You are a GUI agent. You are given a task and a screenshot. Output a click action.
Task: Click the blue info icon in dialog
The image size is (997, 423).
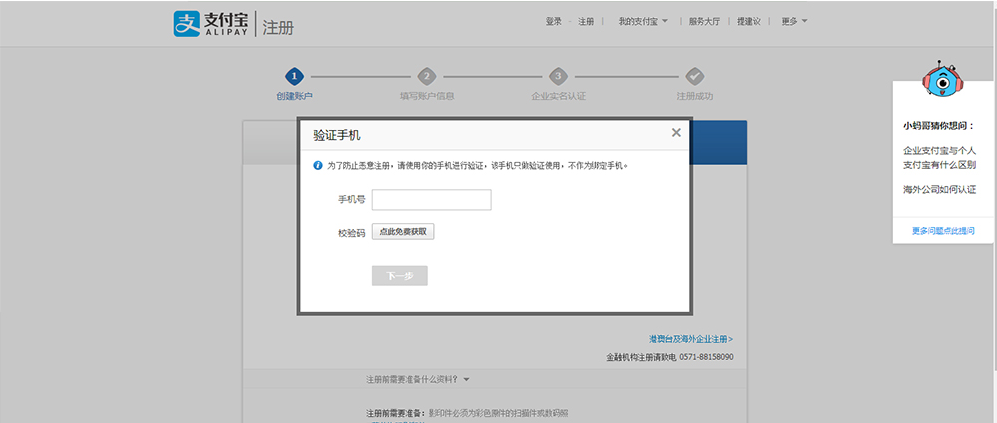pyautogui.click(x=317, y=165)
